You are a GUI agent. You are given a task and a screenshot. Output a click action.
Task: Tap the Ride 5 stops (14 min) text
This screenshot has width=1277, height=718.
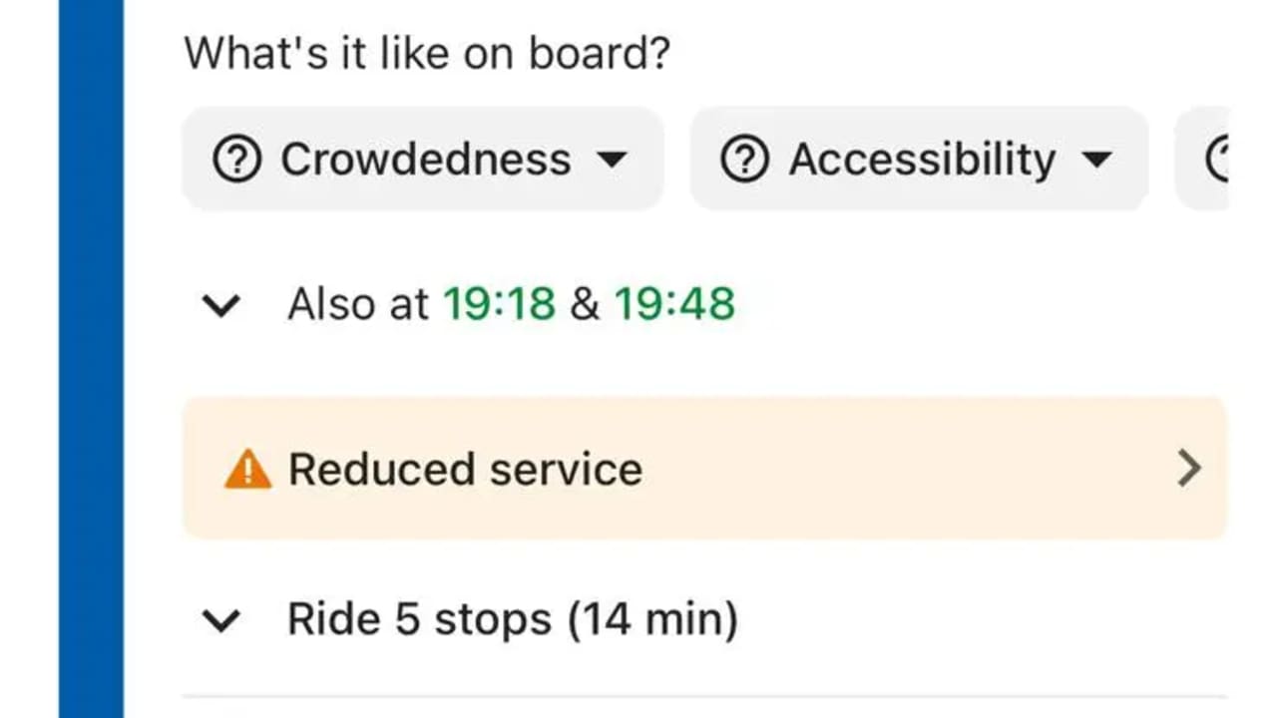(x=513, y=619)
